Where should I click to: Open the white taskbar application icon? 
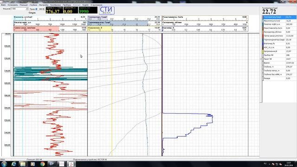coord(62,164)
